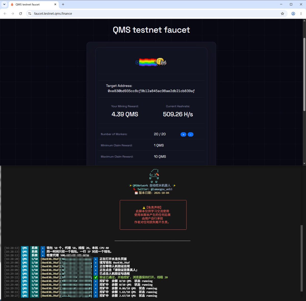Decrease the number of workers with minus

tap(190, 135)
